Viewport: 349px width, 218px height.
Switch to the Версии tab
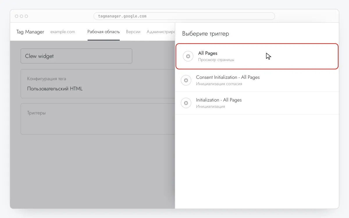coord(133,32)
